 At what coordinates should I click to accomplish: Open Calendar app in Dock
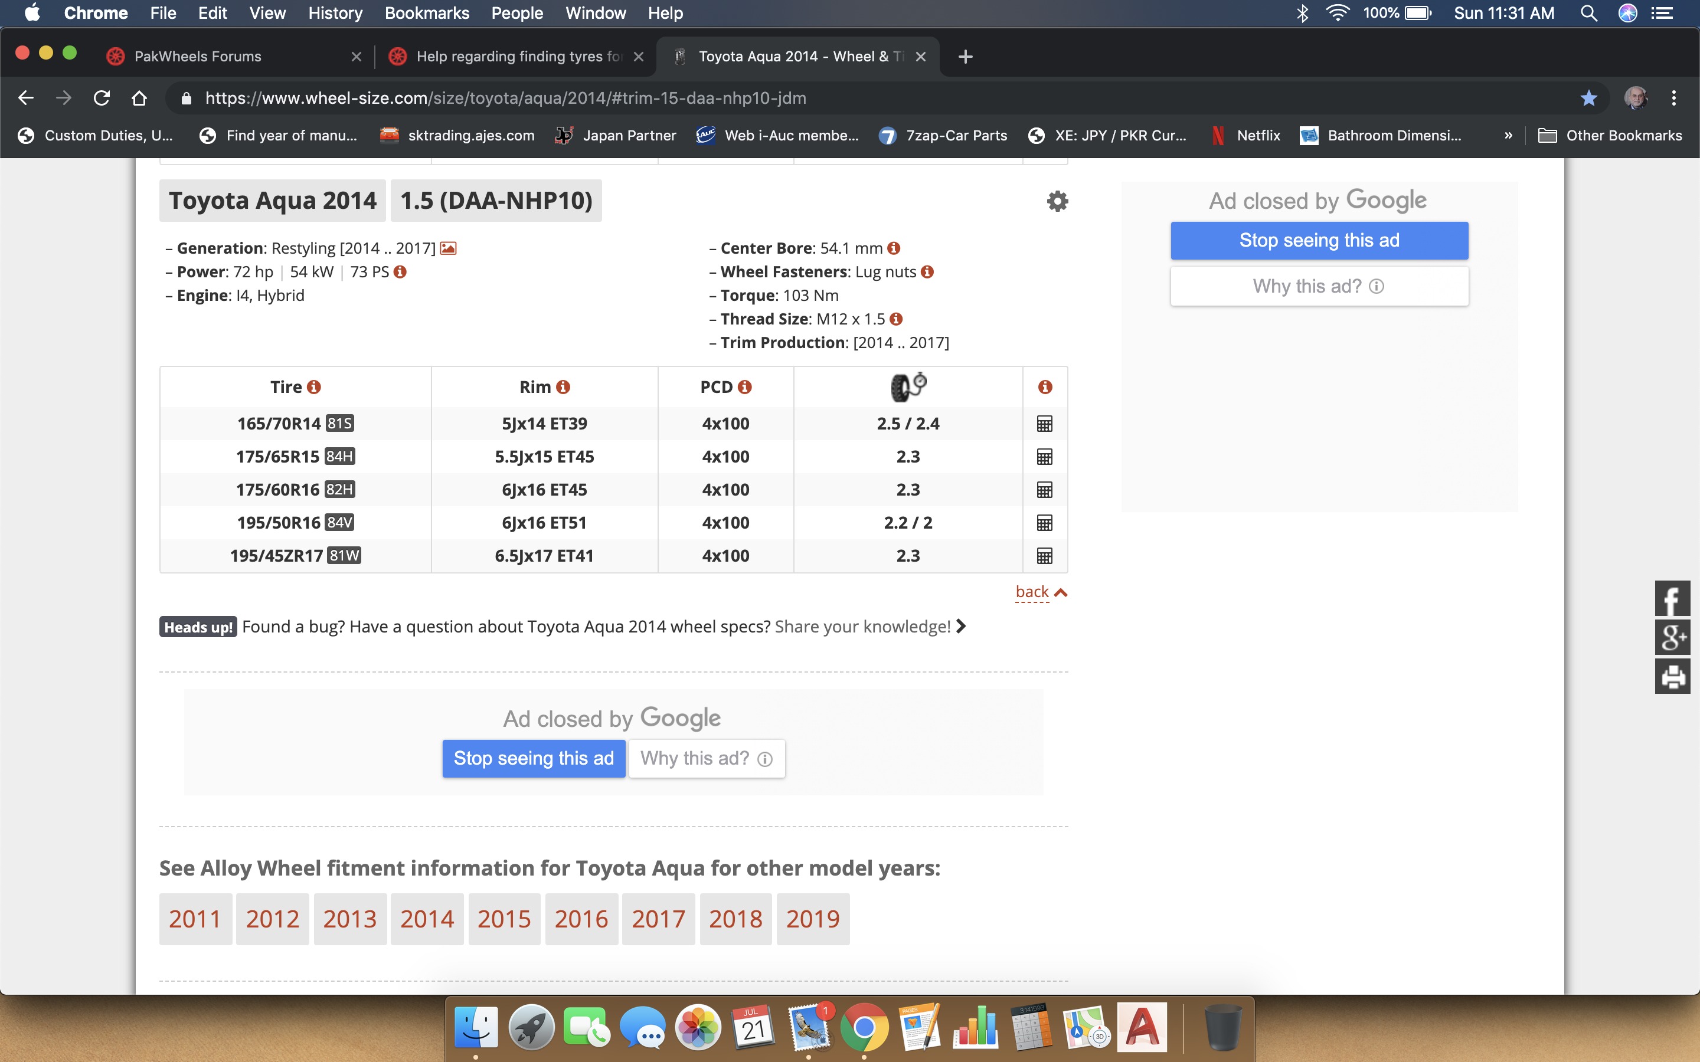tap(753, 1028)
